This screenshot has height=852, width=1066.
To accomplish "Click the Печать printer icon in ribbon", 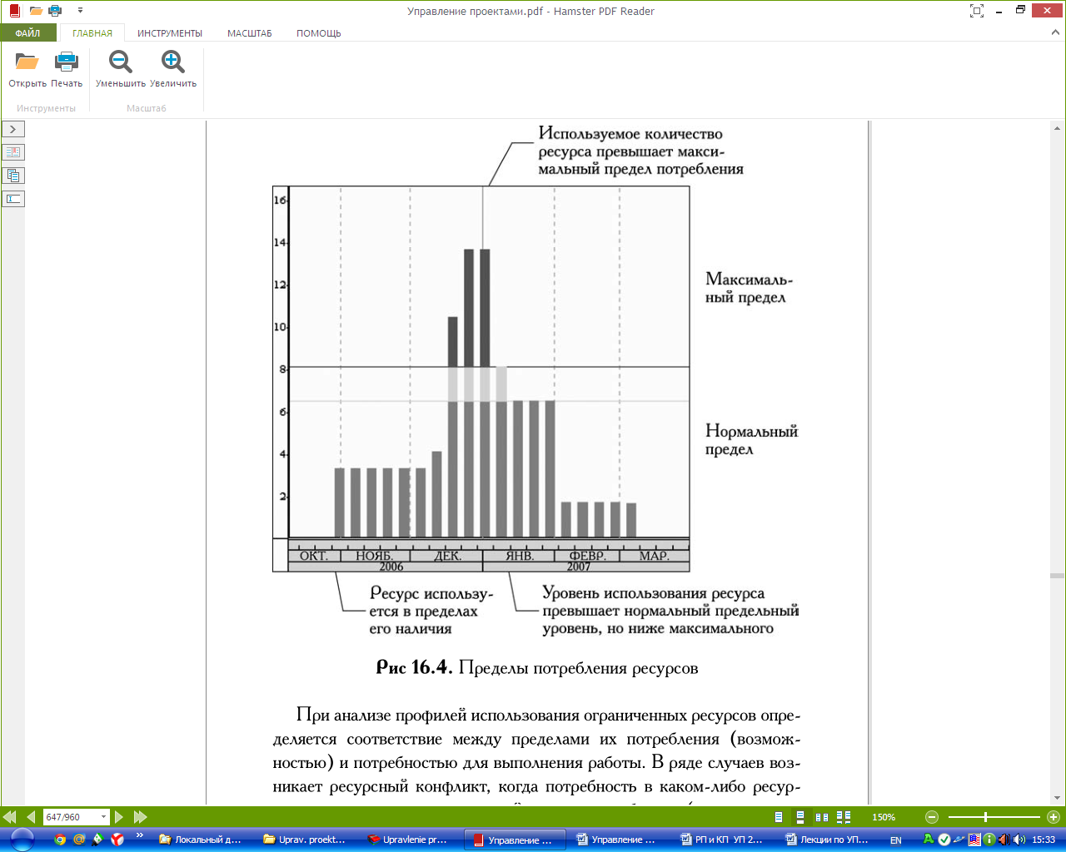I will click(67, 62).
